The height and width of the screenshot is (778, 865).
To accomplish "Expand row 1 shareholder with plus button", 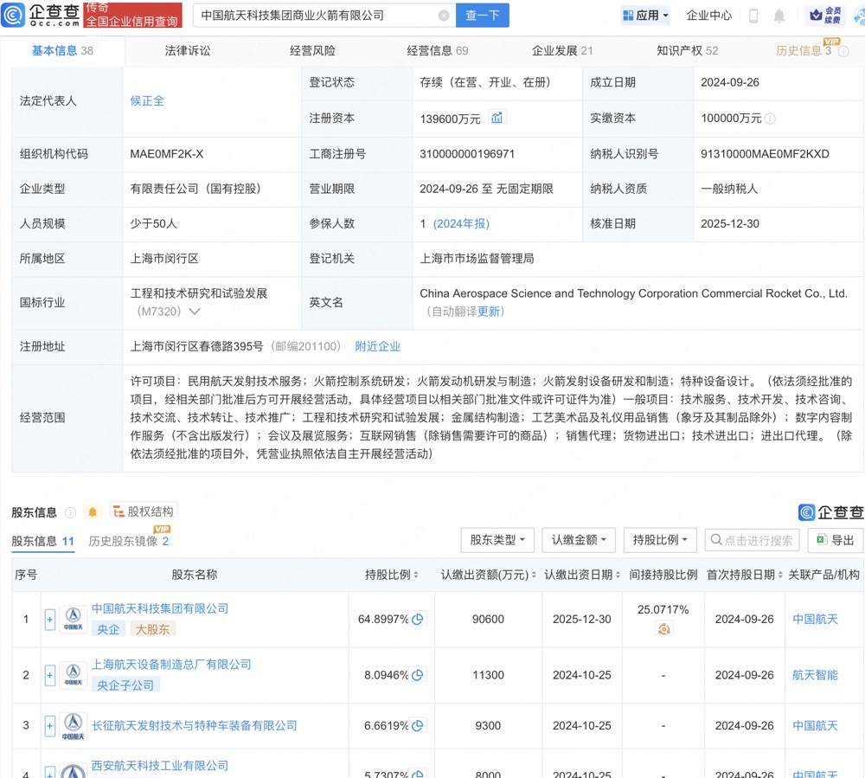I will (x=49, y=619).
